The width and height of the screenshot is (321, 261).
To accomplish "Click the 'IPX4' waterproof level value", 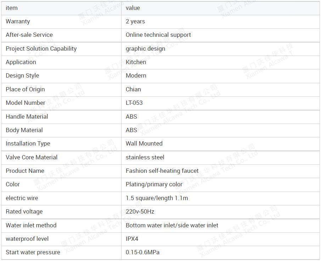I will [x=132, y=239].
